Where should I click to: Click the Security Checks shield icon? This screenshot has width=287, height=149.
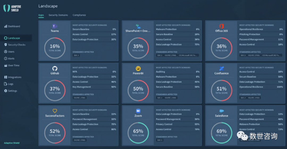click(6, 45)
